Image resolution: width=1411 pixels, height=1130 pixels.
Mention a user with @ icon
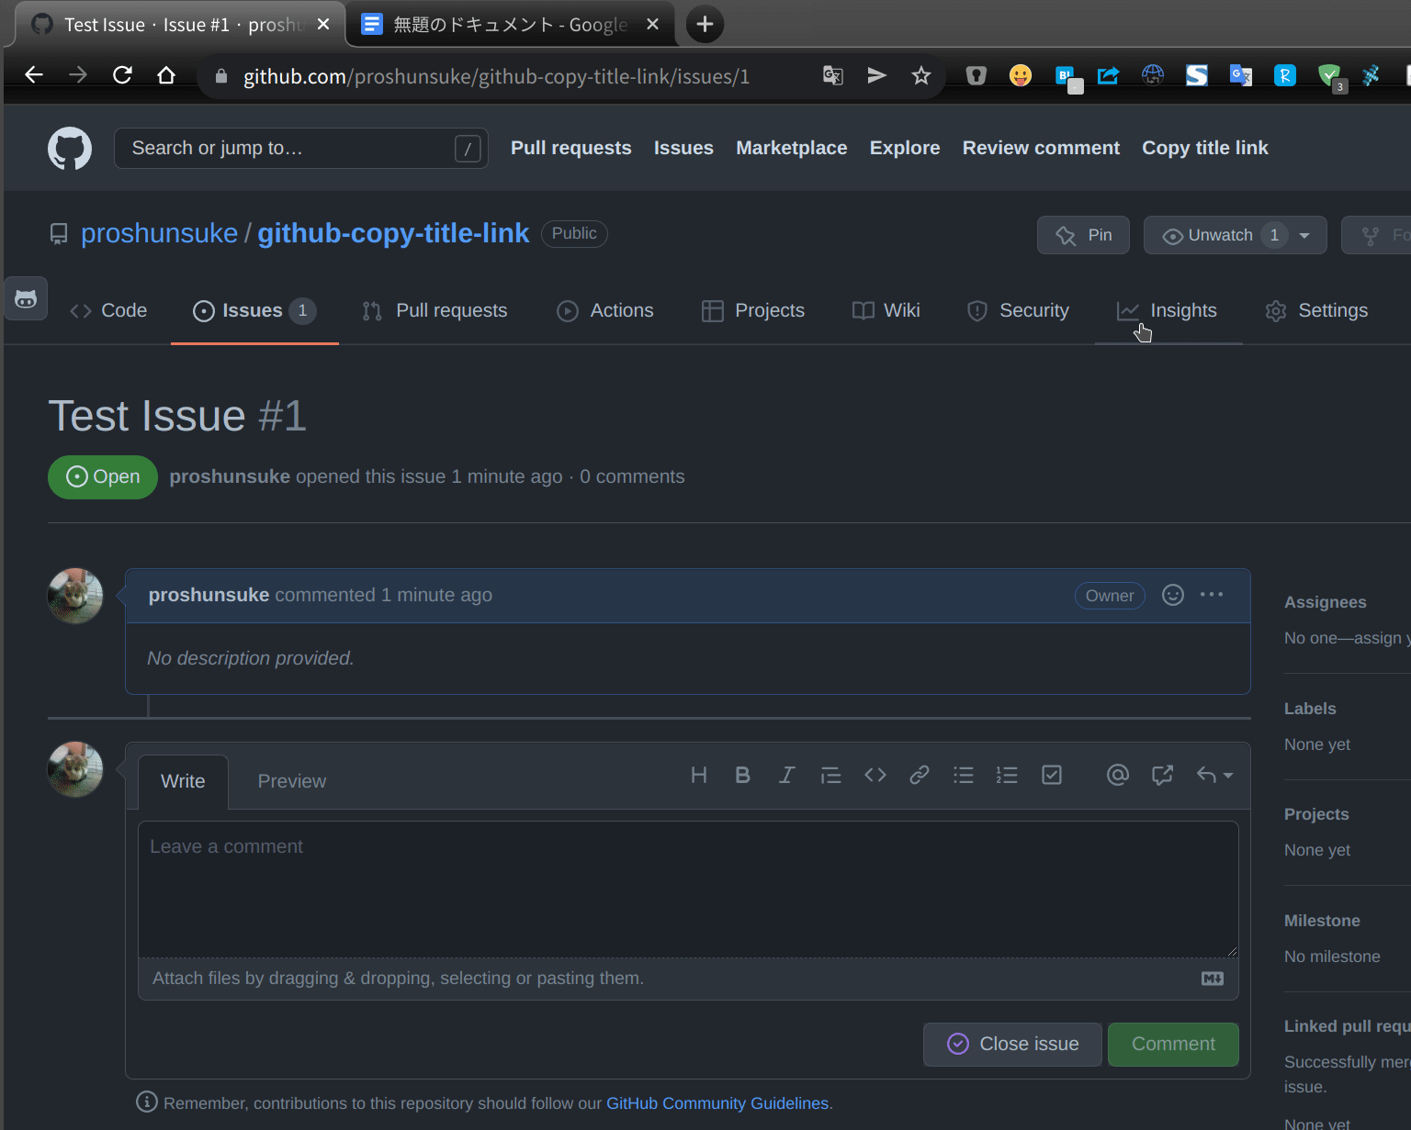pos(1118,776)
